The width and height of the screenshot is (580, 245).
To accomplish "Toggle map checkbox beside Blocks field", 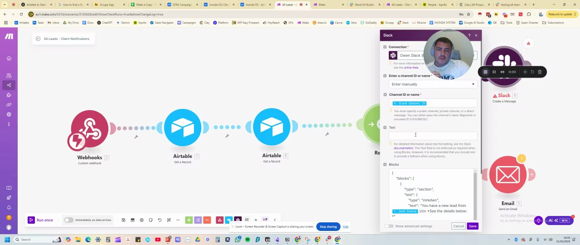I will [385, 165].
